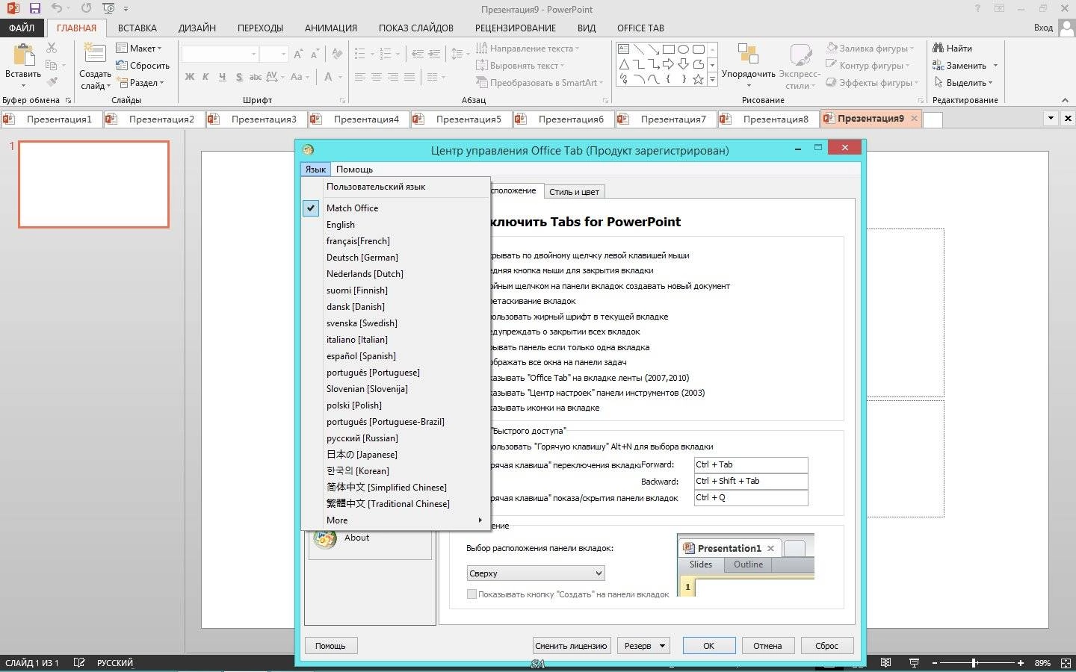Toggle underline (Ч) formatting
The height and width of the screenshot is (672, 1076).
(x=223, y=77)
